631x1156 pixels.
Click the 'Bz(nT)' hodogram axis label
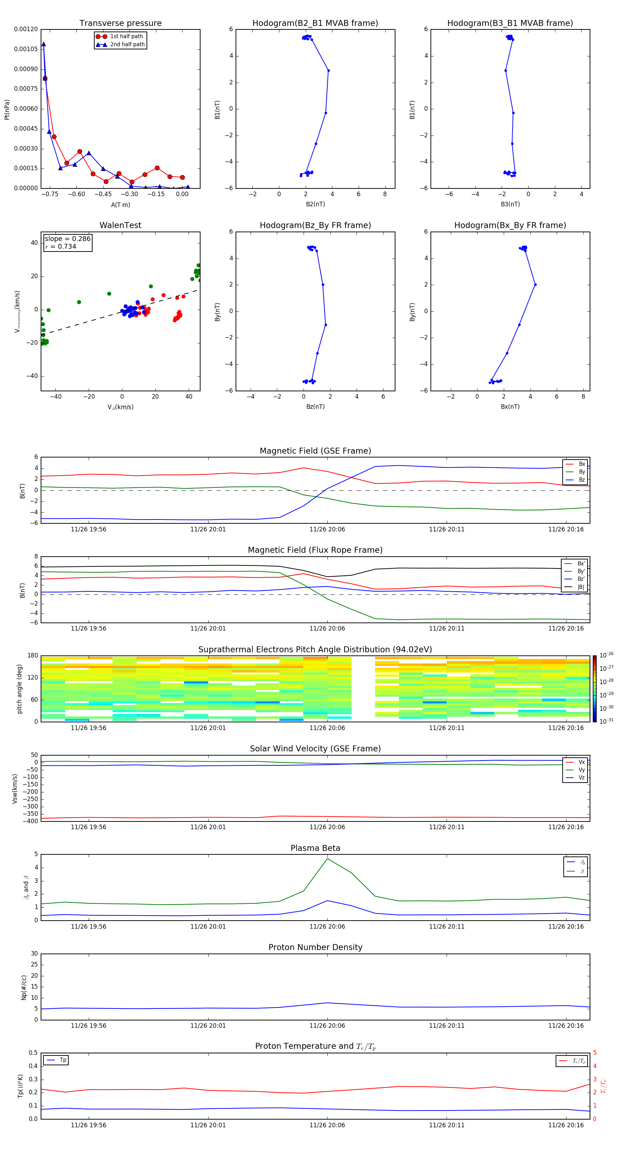pos(315,407)
